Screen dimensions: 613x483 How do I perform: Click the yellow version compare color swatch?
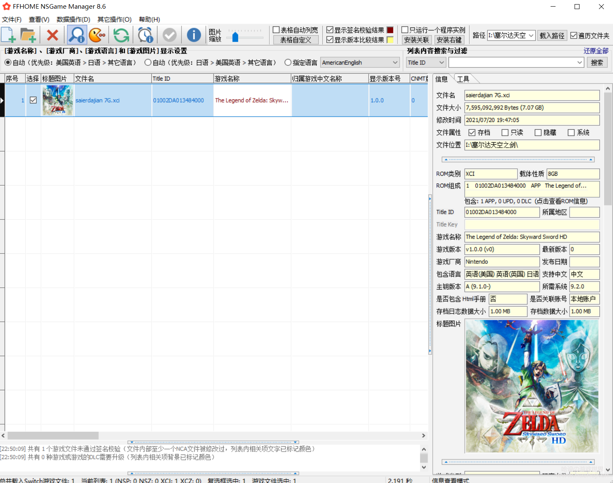tap(390, 40)
